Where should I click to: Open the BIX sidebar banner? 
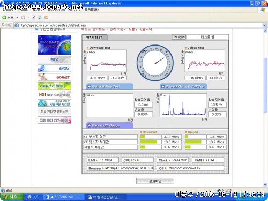click(x=54, y=59)
